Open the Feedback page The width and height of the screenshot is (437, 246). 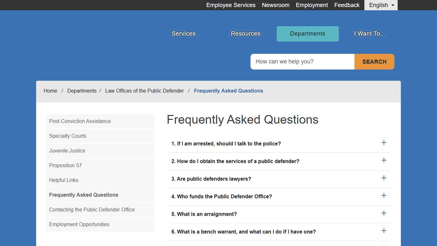[347, 5]
